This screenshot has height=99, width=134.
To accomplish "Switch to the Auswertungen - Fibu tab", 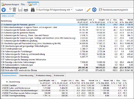I will coord(13,4).
